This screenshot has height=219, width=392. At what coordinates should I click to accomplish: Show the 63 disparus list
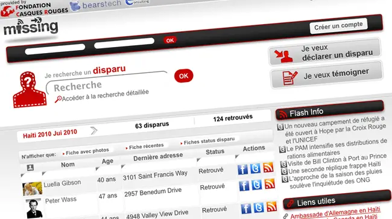(x=152, y=125)
